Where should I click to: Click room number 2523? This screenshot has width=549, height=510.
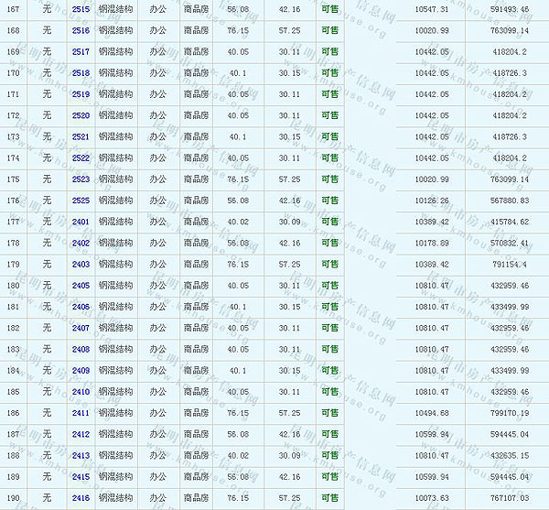[81, 179]
